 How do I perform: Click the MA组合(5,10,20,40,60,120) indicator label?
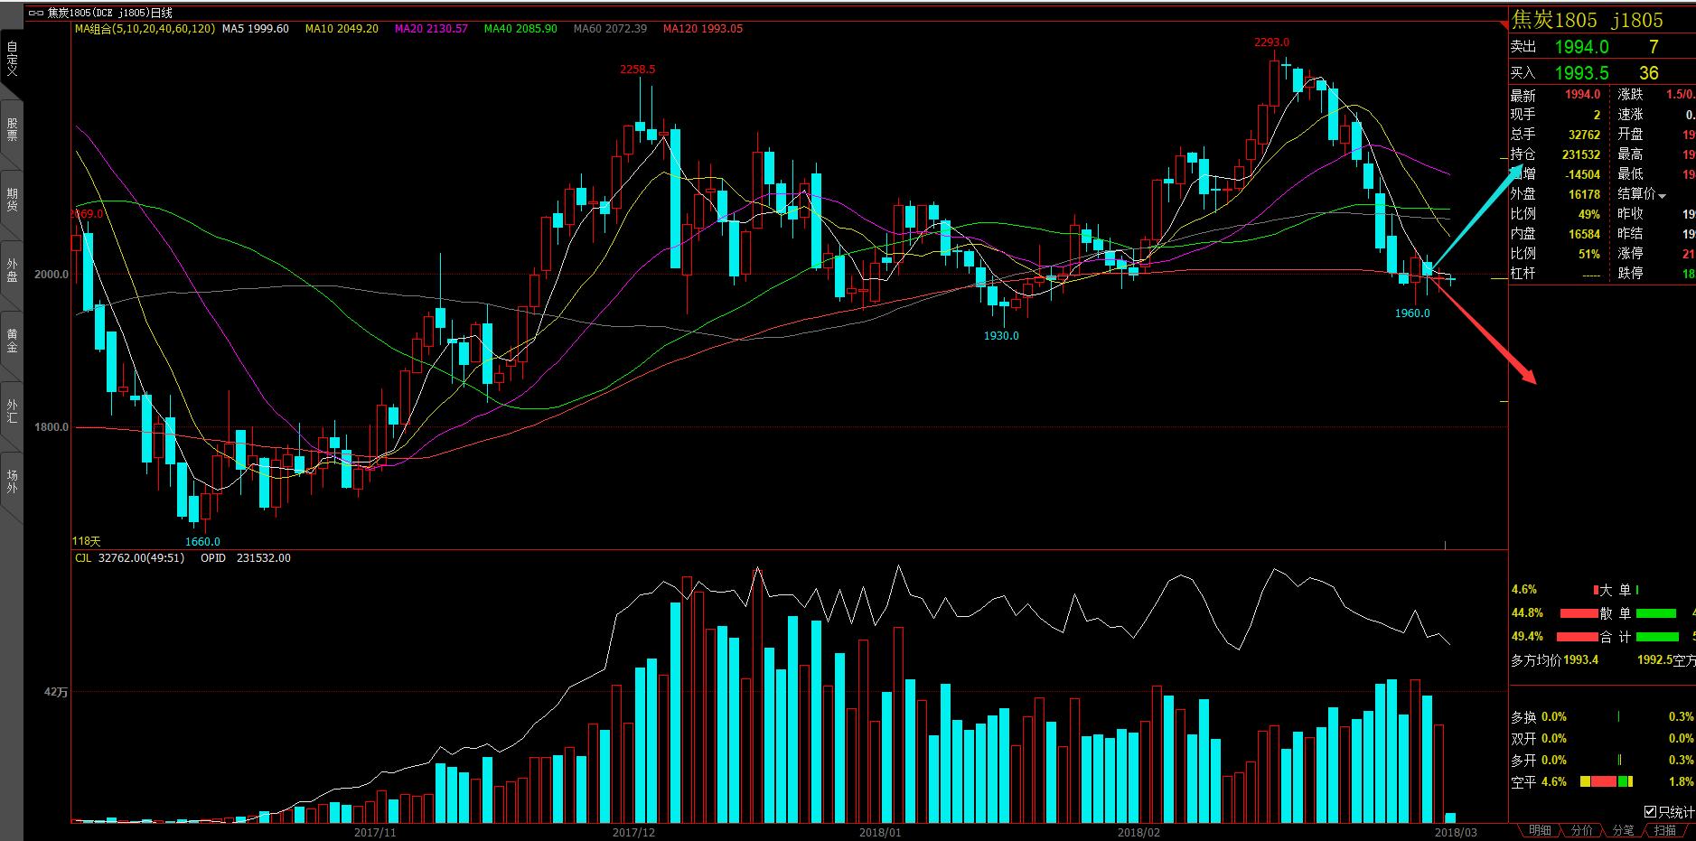click(145, 29)
